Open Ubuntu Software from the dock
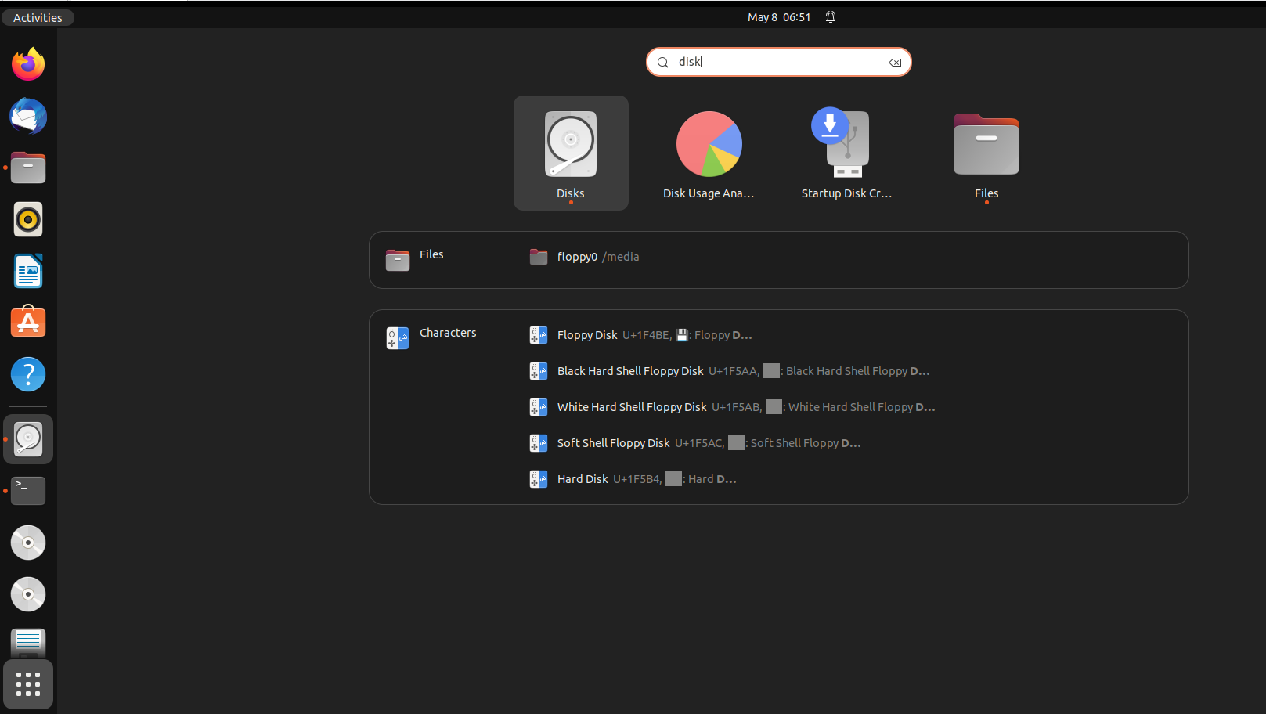This screenshot has width=1266, height=714. [x=28, y=322]
